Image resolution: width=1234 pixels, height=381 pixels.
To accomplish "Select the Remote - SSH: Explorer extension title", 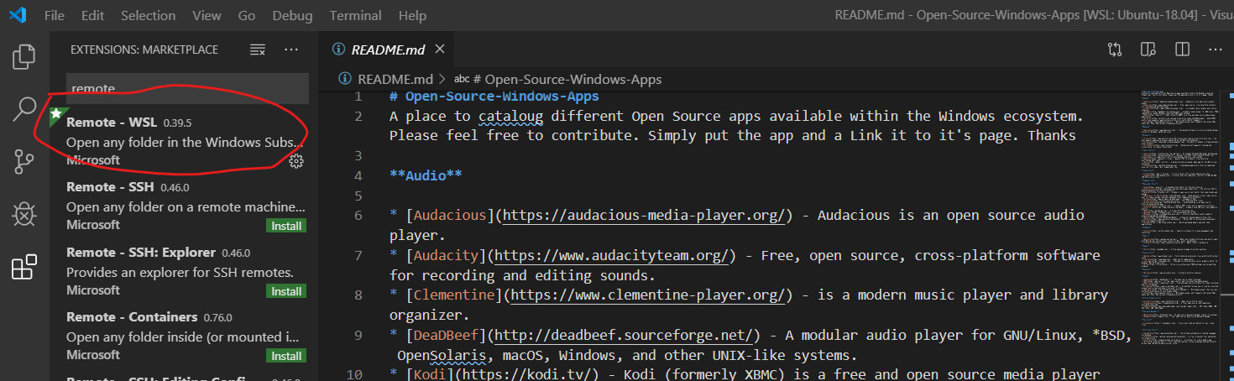I will point(141,253).
